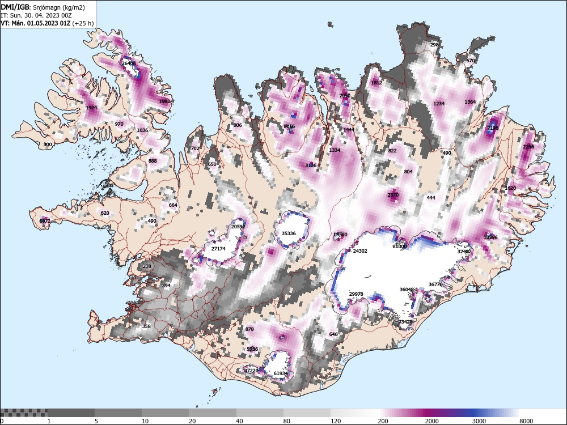Screen dimensions: 567x425
Task: Click the snow value 358
Action: click(x=146, y=326)
